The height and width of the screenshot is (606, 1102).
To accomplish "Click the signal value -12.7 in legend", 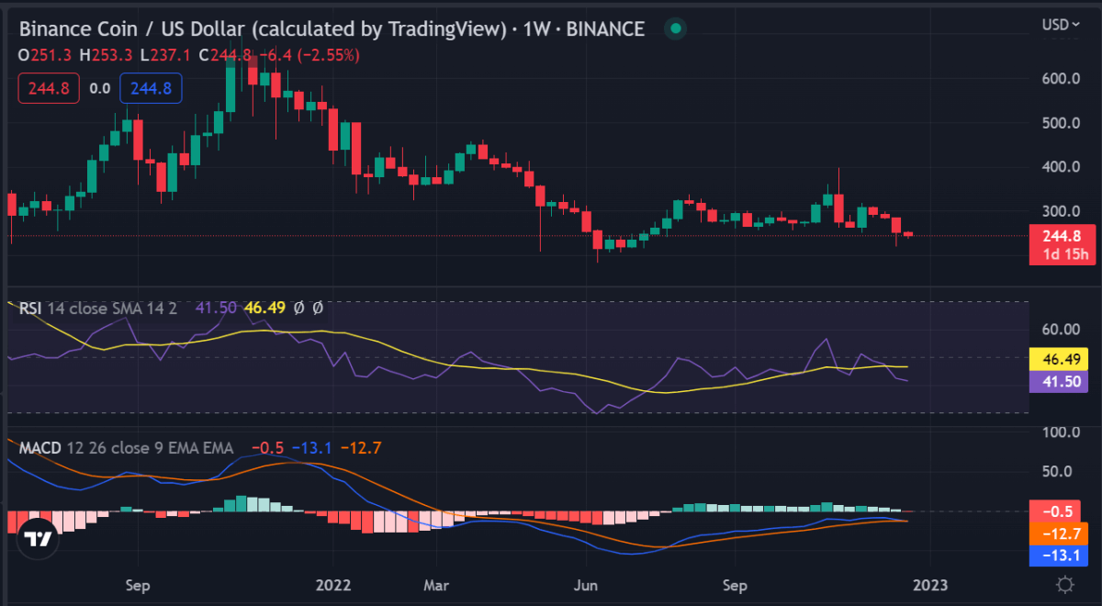I will pyautogui.click(x=361, y=448).
